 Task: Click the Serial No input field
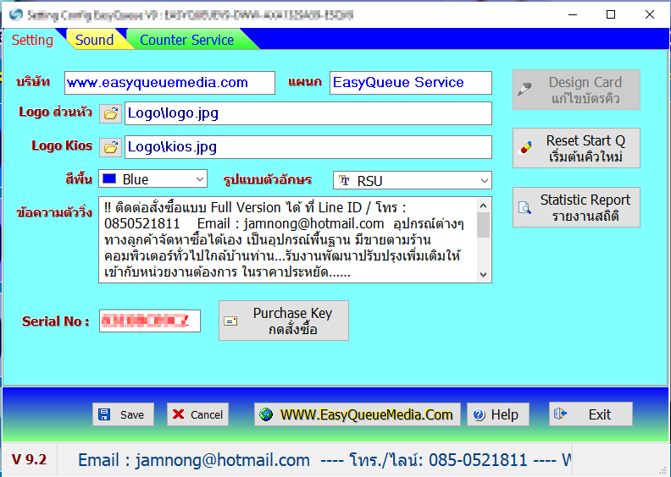(150, 321)
